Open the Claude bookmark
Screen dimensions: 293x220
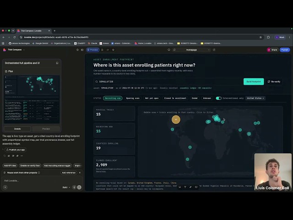pyautogui.click(x=92, y=43)
